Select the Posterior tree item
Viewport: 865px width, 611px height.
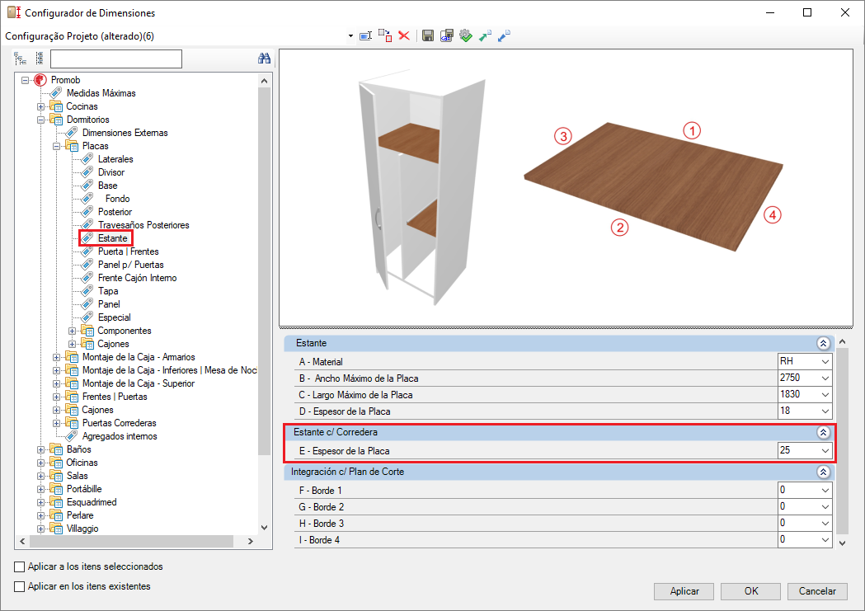(x=115, y=212)
